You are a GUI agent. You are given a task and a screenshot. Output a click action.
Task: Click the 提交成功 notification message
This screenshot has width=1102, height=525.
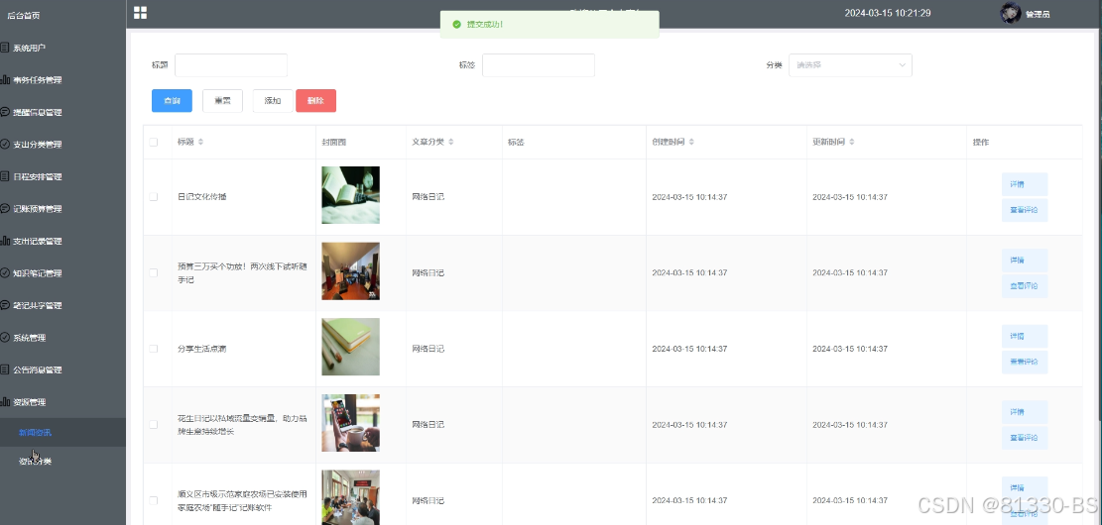tap(485, 25)
